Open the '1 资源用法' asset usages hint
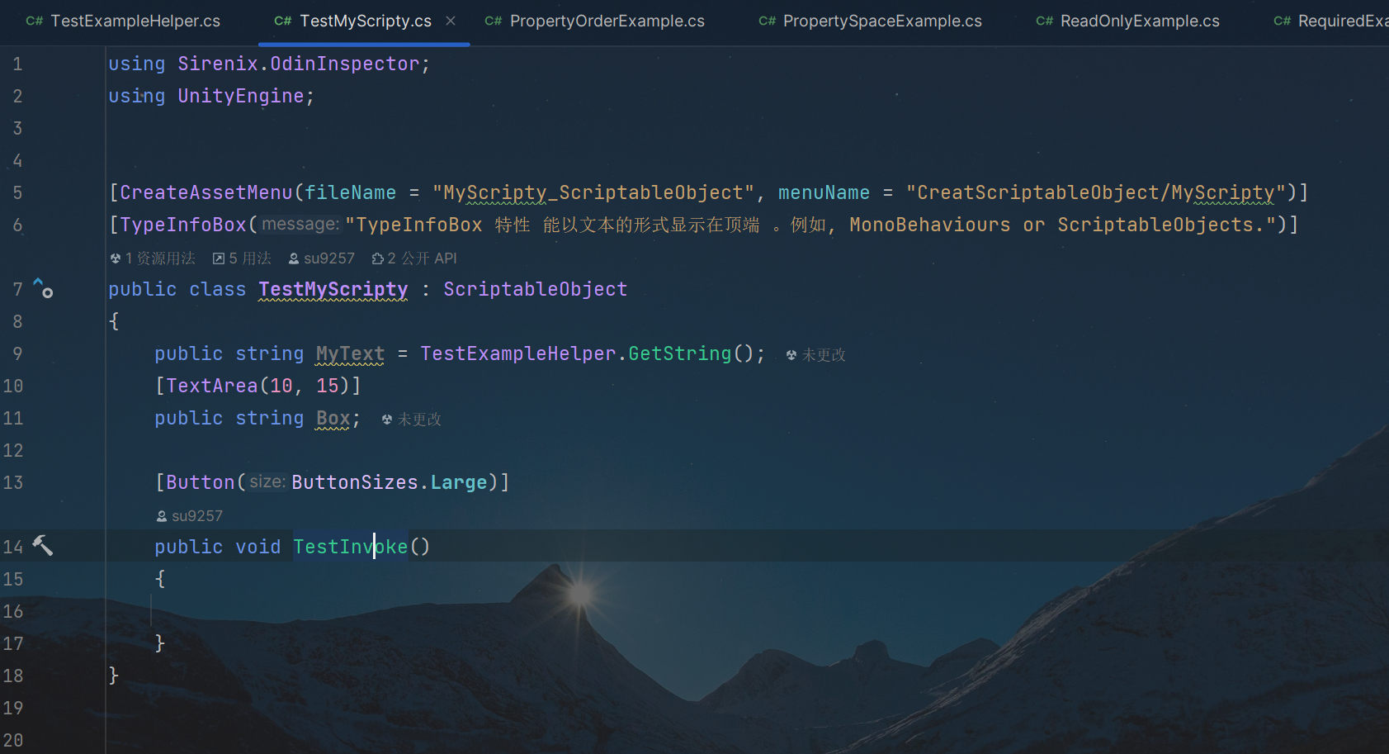The height and width of the screenshot is (754, 1389). (153, 258)
